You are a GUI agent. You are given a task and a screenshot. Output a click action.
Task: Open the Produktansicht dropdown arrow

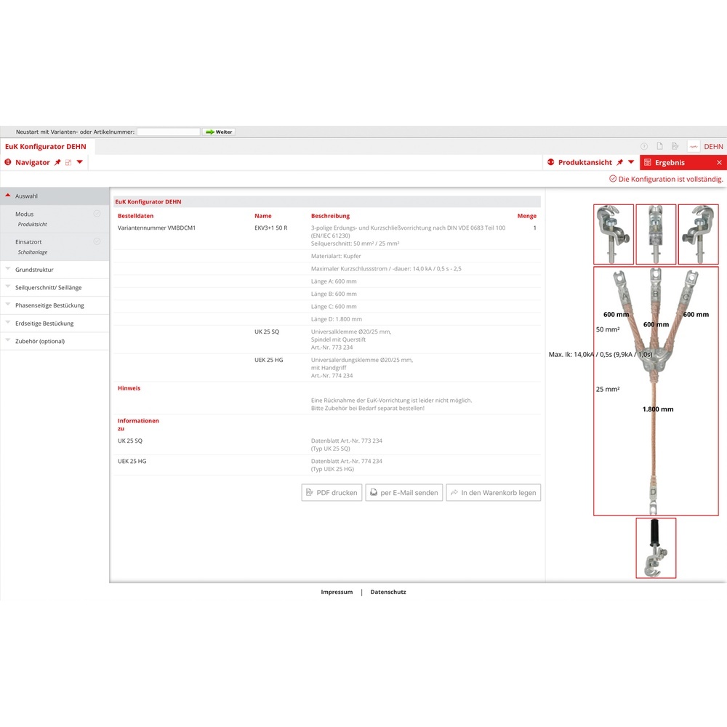(631, 163)
